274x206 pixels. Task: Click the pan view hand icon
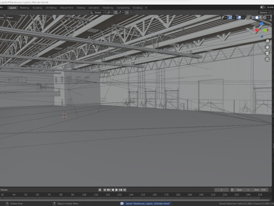(267, 47)
